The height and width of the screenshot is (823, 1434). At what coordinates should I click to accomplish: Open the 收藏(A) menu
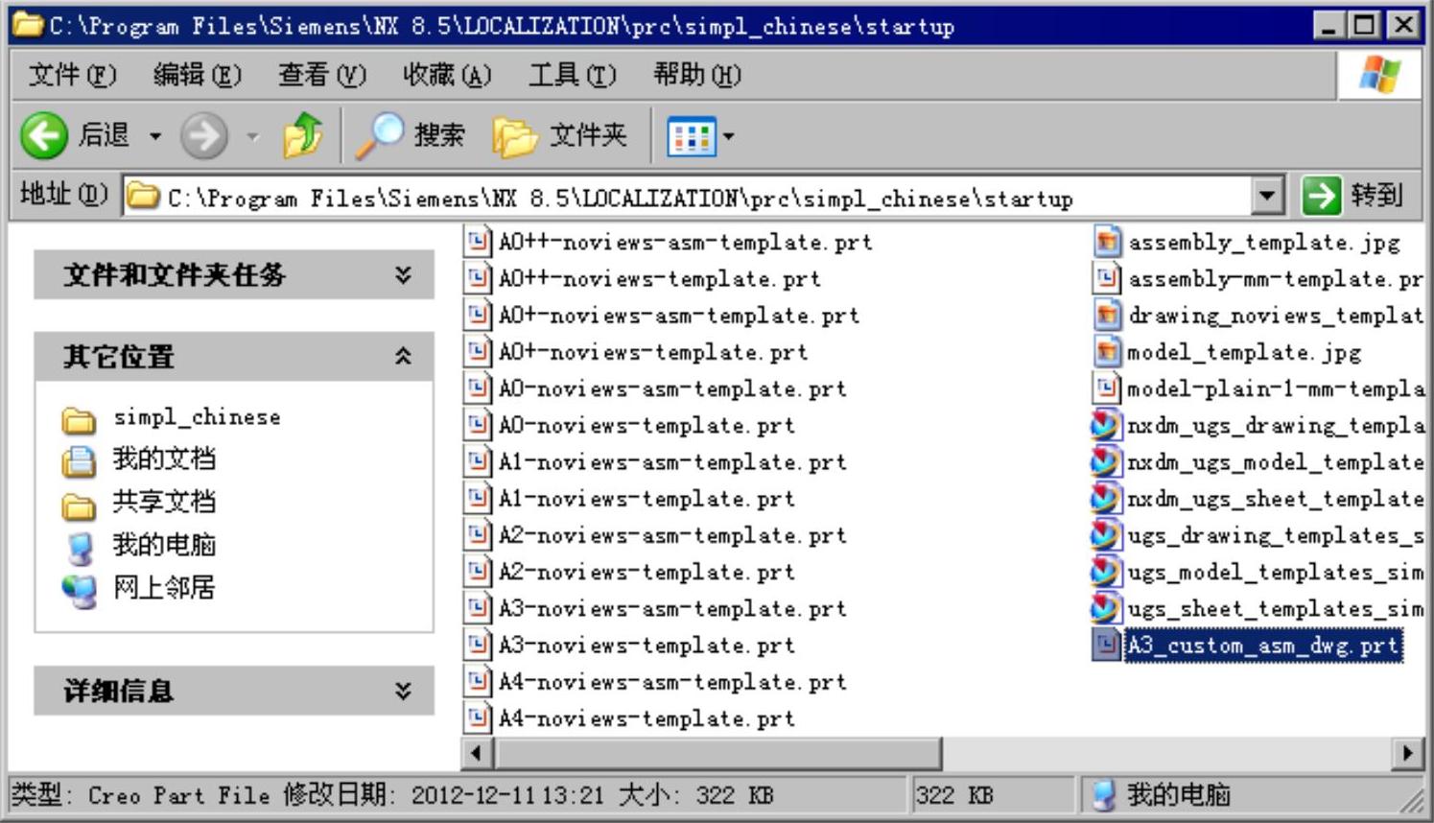click(x=447, y=75)
